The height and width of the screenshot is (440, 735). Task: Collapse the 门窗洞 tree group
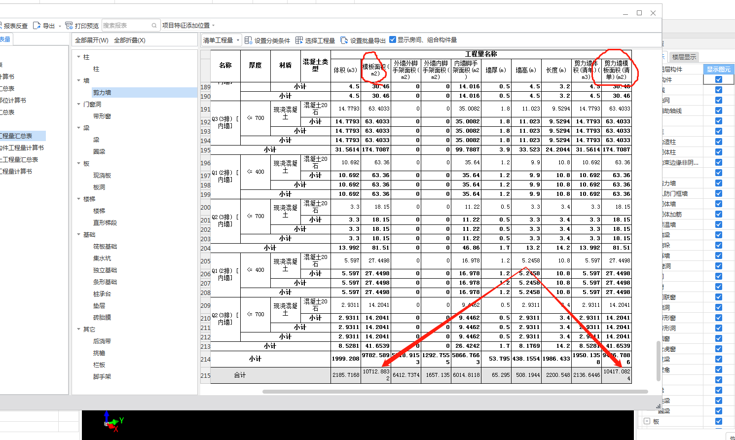(x=79, y=104)
